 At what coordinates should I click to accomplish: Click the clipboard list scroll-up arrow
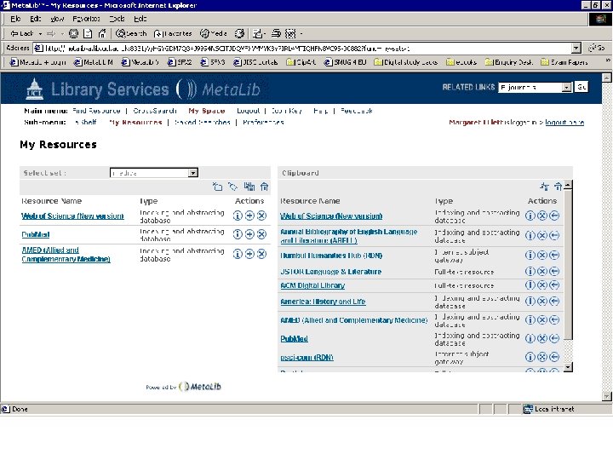click(568, 185)
